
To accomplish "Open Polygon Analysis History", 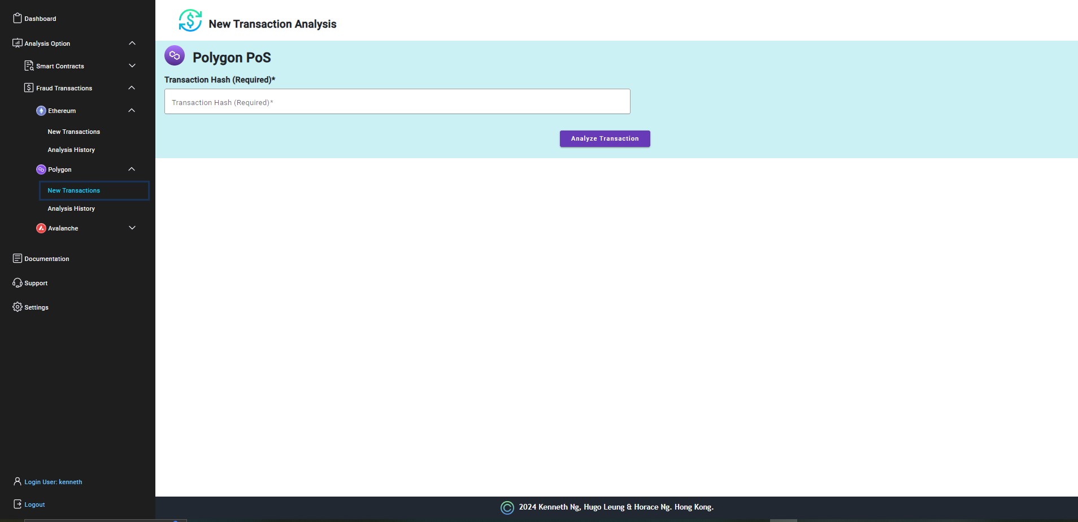I will (71, 208).
